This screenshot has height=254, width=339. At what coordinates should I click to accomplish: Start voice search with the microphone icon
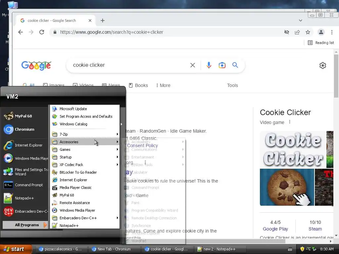[x=209, y=65]
